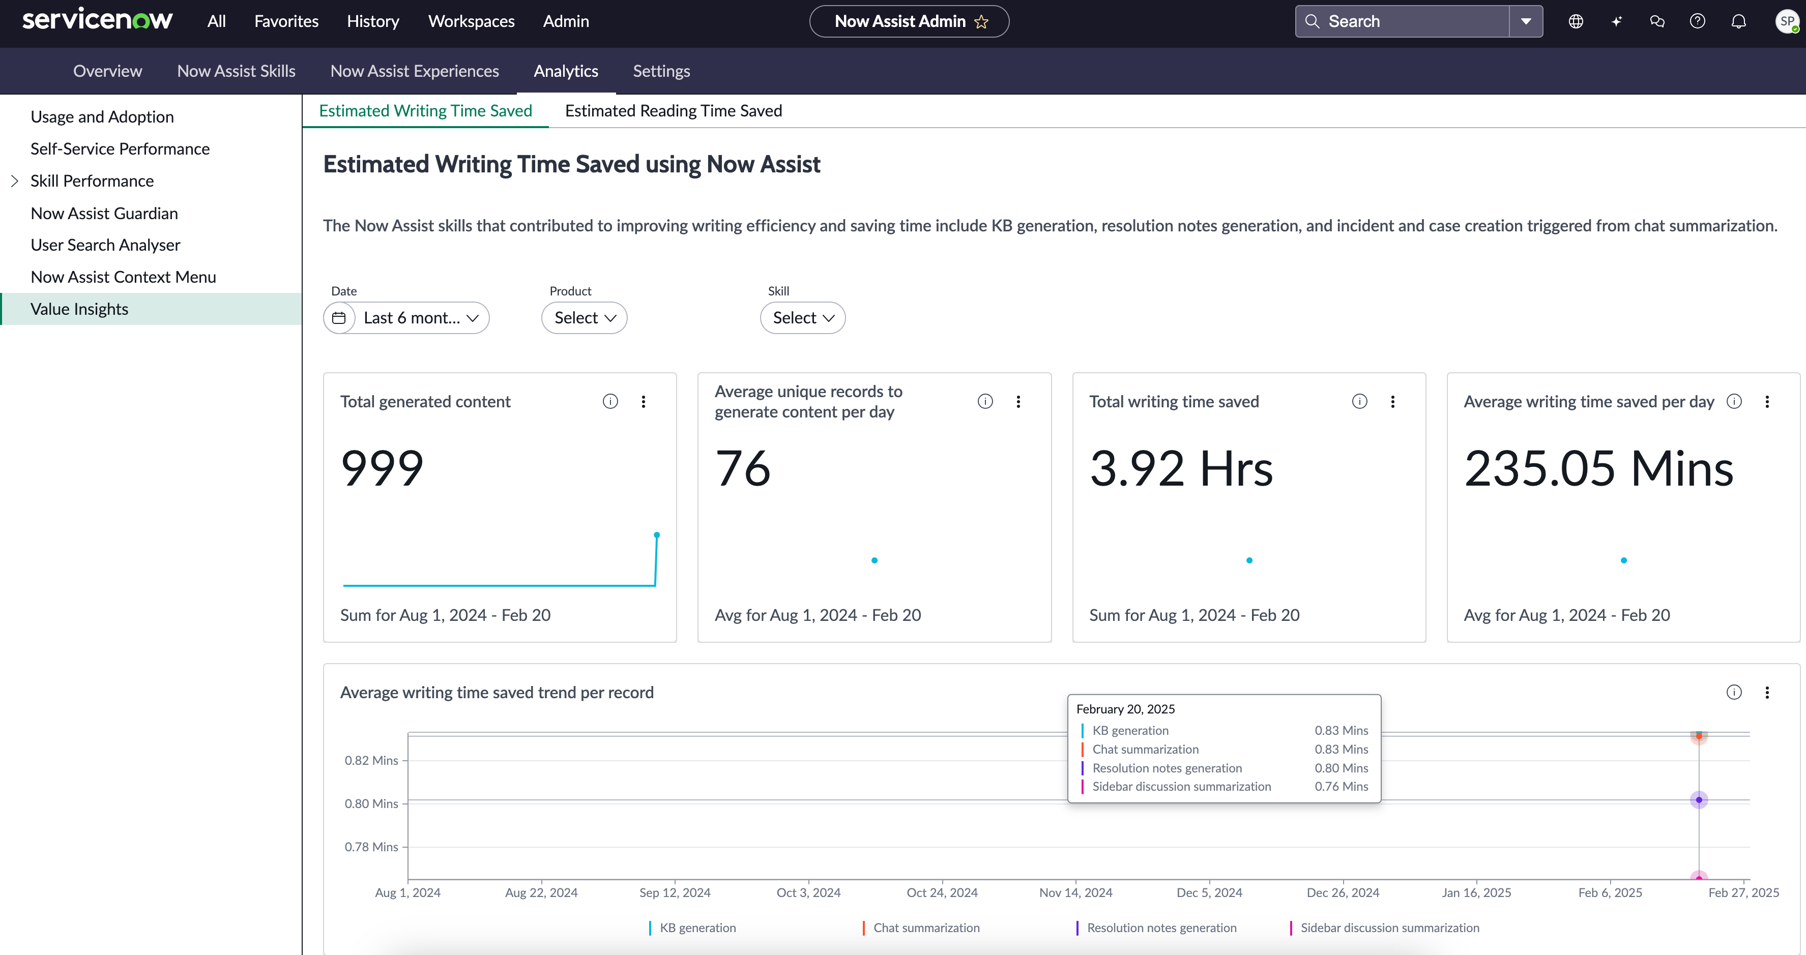Focus the global Search field
Image resolution: width=1806 pixels, height=955 pixels.
(x=1402, y=21)
